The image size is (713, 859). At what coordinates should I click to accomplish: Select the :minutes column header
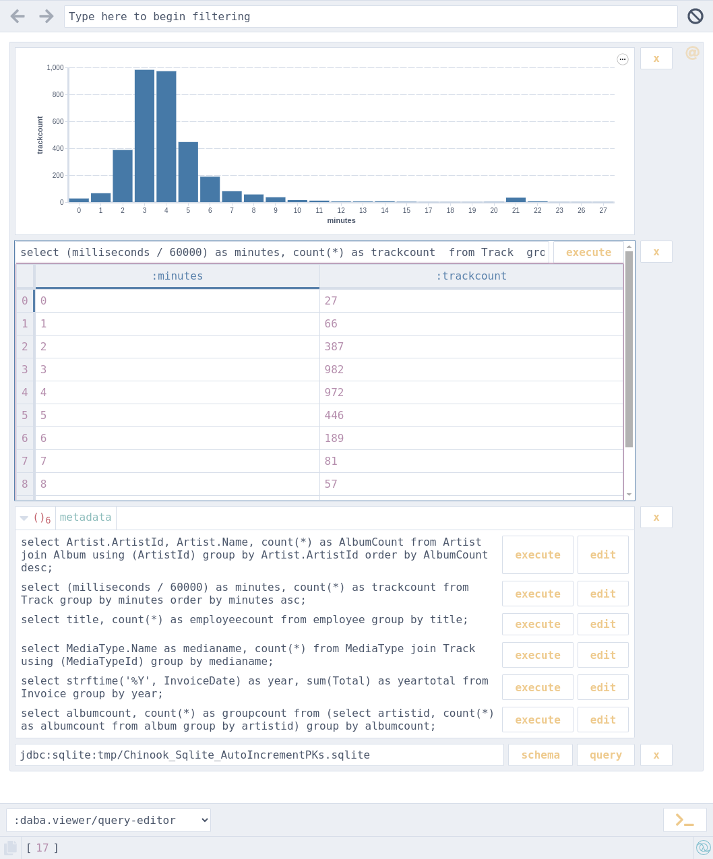177,276
